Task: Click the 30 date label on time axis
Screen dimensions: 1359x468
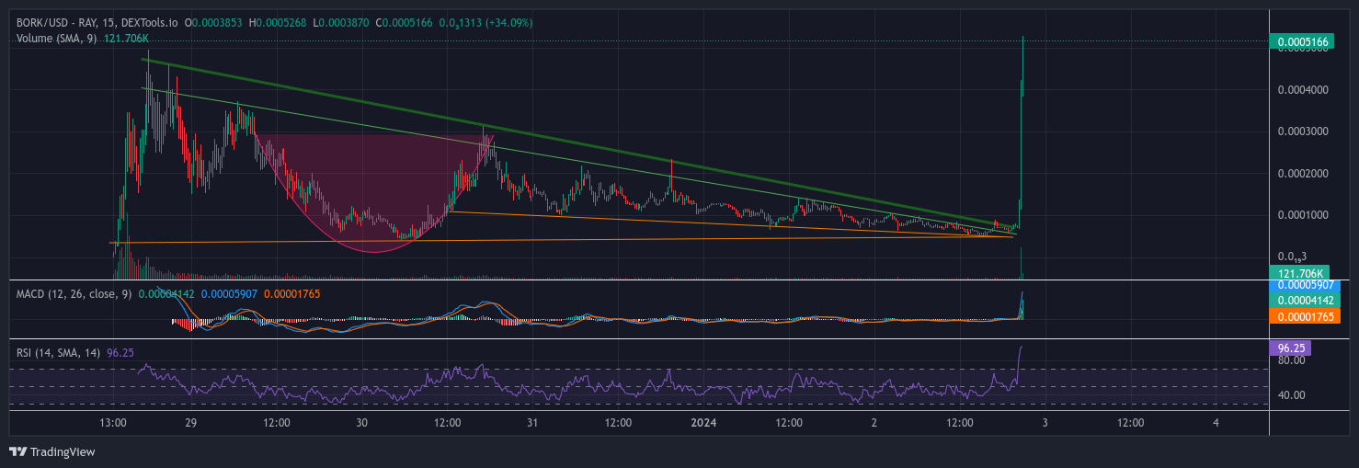Action: point(362,424)
